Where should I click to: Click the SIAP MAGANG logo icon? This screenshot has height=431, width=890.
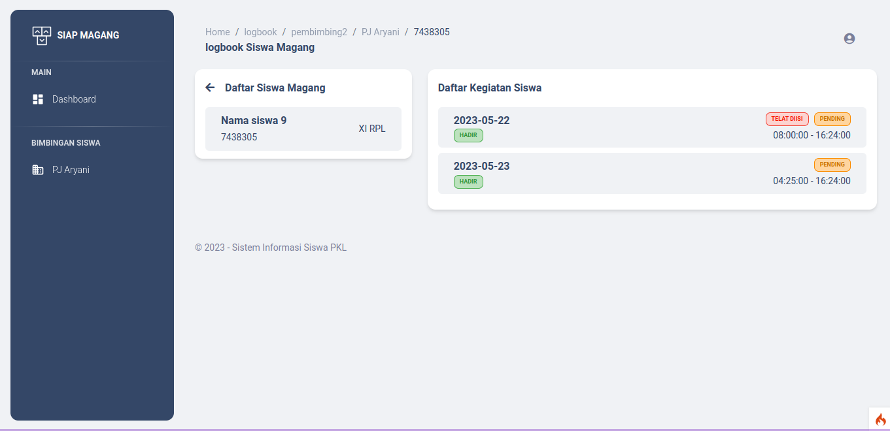(41, 35)
